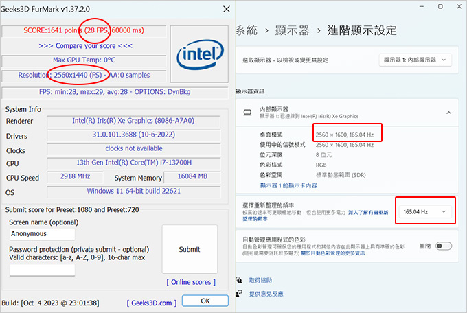Click the 進階顯示設定 page title
This screenshot has height=313, width=467.
pyautogui.click(x=362, y=30)
